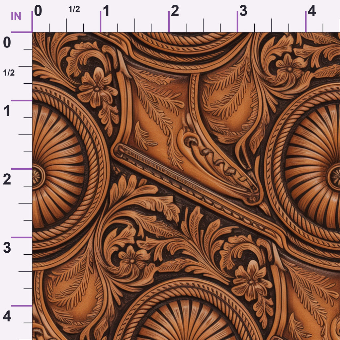Click the "0" on the horizontal ruler

pyautogui.click(x=38, y=11)
